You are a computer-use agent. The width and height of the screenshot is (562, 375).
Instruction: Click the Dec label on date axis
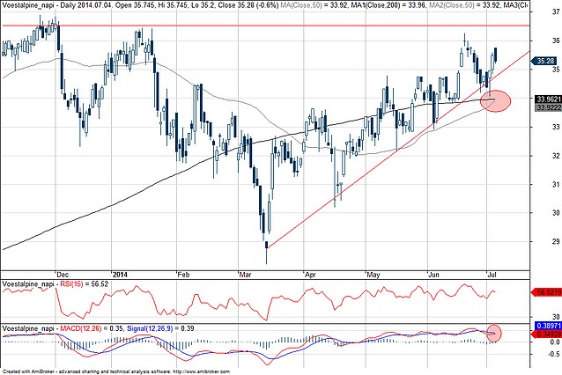(63, 275)
